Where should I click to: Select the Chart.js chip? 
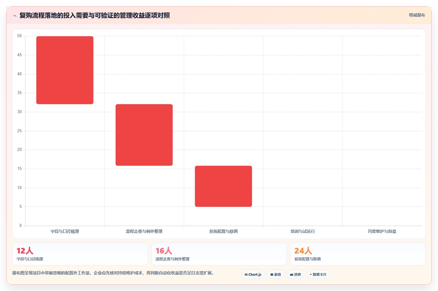click(x=253, y=274)
